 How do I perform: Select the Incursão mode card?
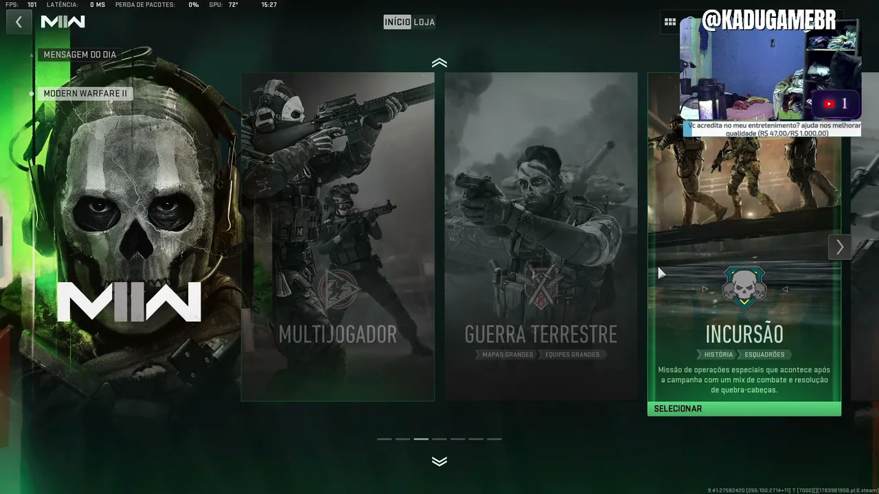click(x=744, y=244)
